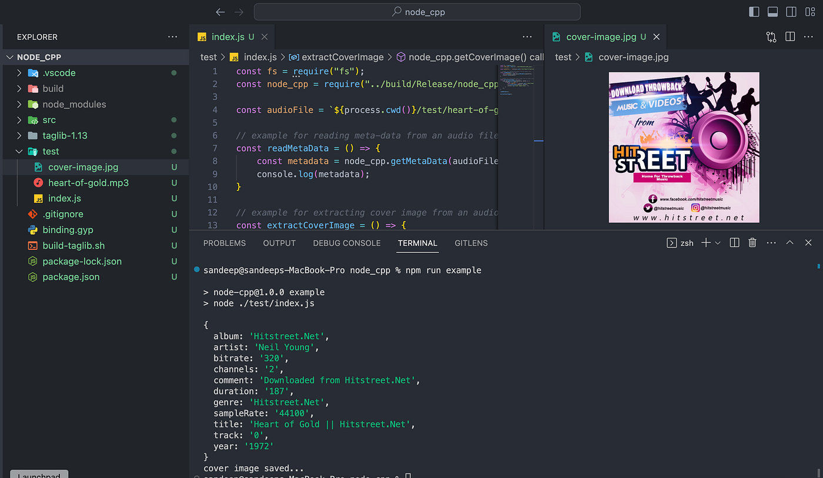Navigate back using the back arrow
The image size is (823, 478).
[220, 12]
